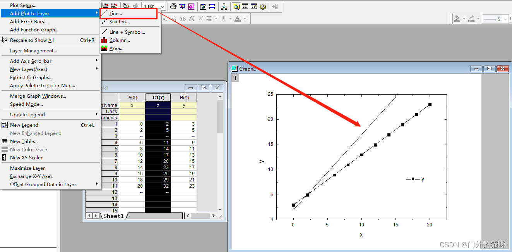
Task: Click the decrease font size A icon
Action: click(x=200, y=19)
